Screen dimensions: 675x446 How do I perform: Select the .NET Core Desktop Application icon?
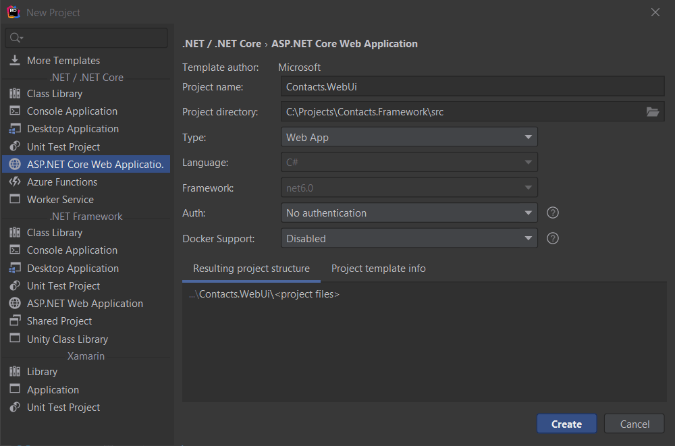pos(15,129)
